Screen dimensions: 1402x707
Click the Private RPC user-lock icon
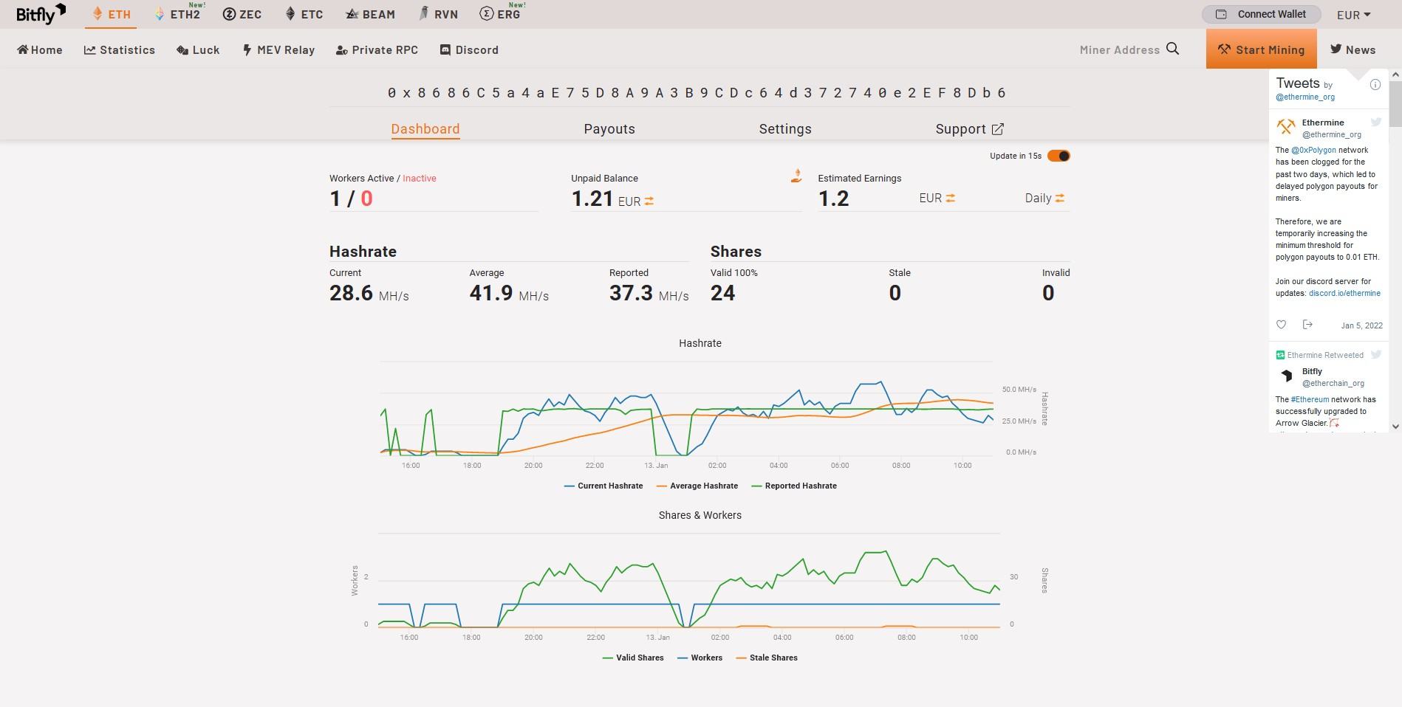341,50
